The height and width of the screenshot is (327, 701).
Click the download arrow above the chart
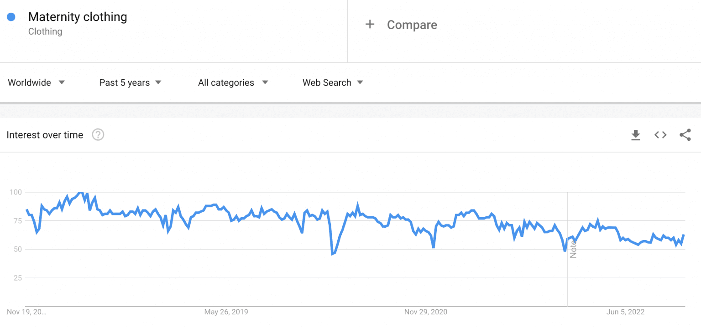[x=636, y=135]
